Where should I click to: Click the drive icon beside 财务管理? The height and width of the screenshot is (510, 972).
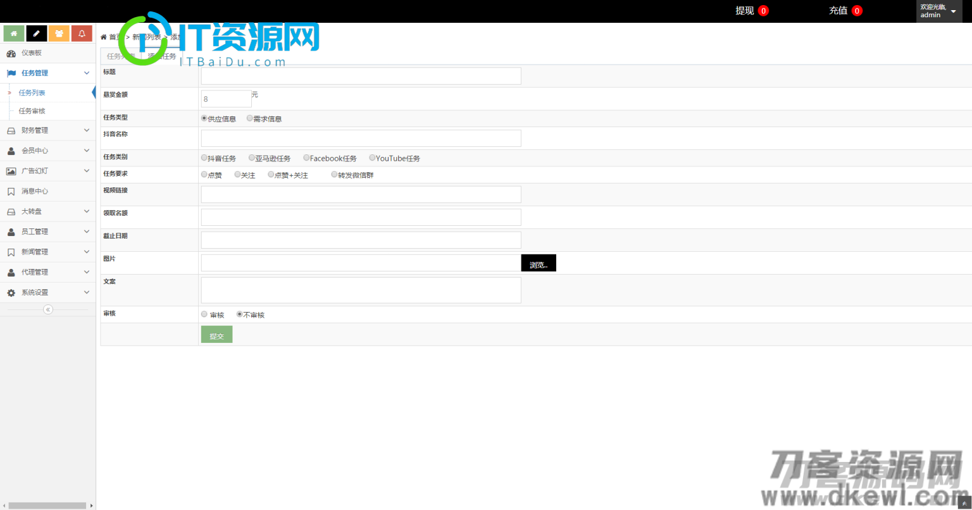(11, 131)
